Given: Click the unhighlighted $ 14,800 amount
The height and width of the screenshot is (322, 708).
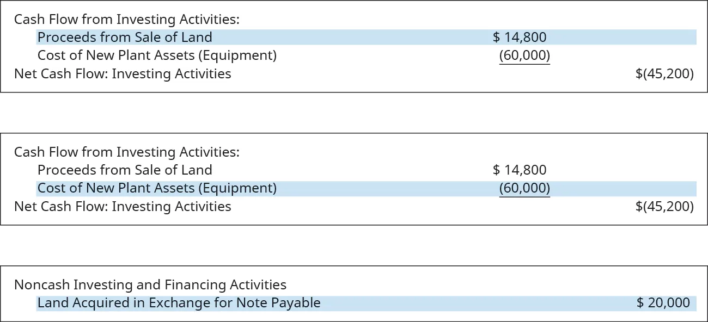Looking at the screenshot, I should pyautogui.click(x=520, y=170).
